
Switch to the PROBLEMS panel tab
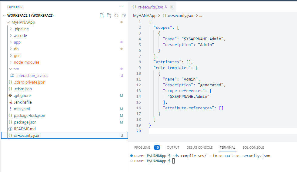tap(142, 147)
